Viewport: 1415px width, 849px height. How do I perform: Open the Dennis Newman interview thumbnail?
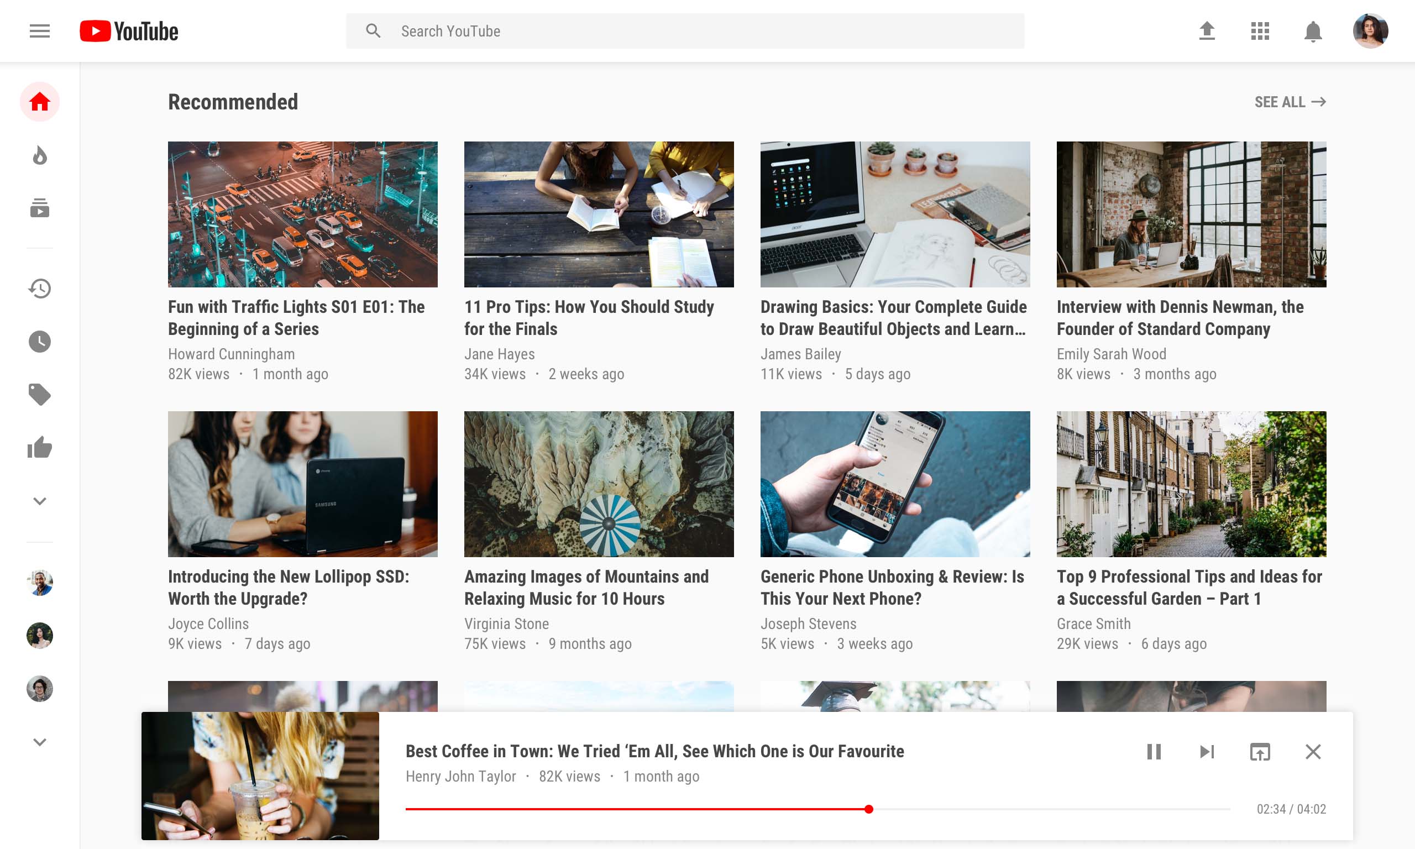[x=1191, y=214]
